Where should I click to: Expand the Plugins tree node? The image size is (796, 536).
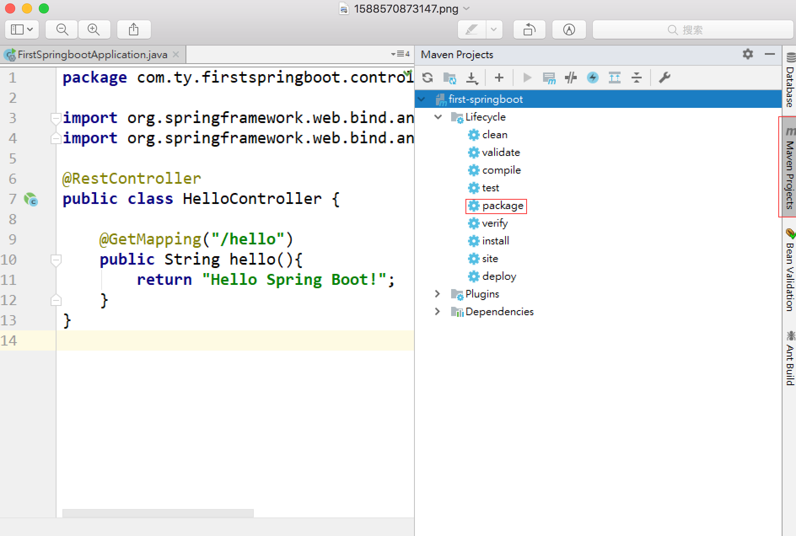click(x=437, y=294)
